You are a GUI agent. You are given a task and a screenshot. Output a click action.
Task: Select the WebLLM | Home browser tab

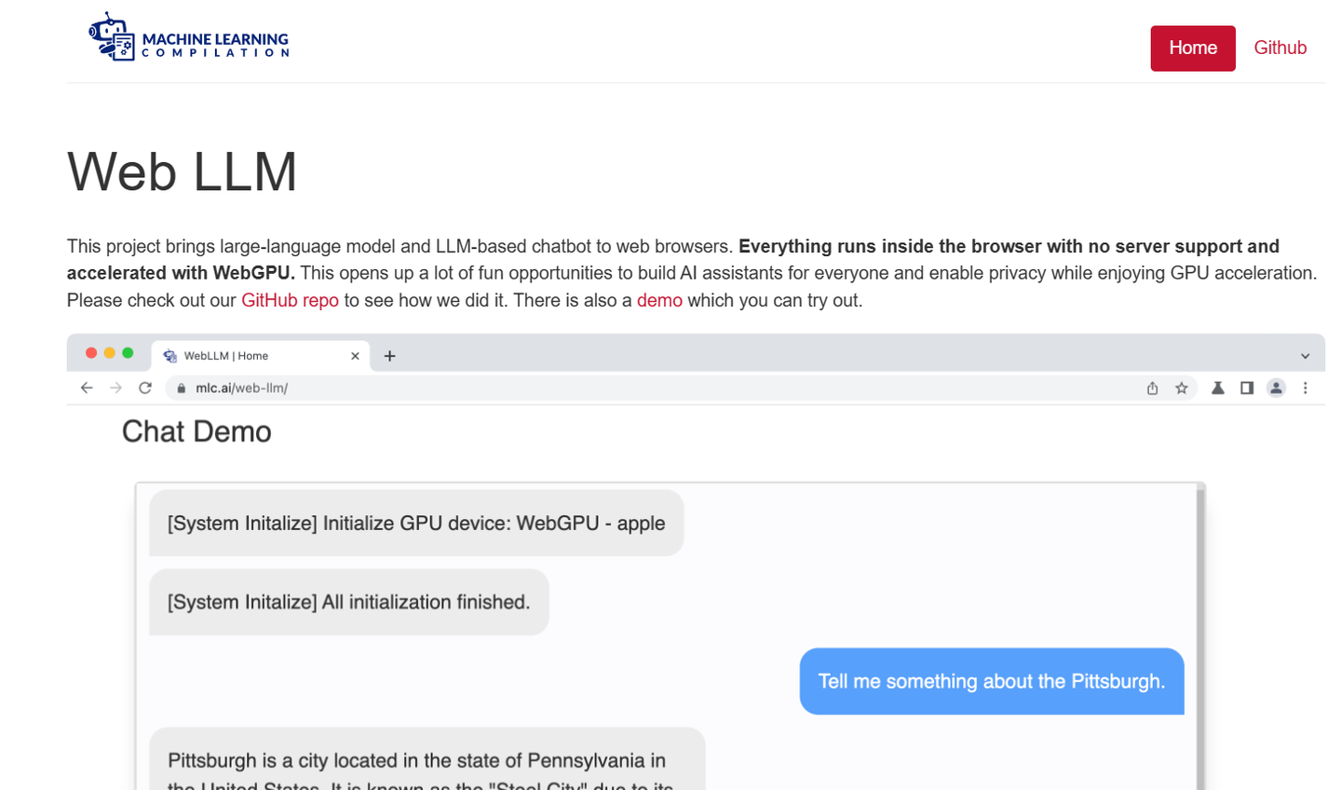tap(242, 356)
